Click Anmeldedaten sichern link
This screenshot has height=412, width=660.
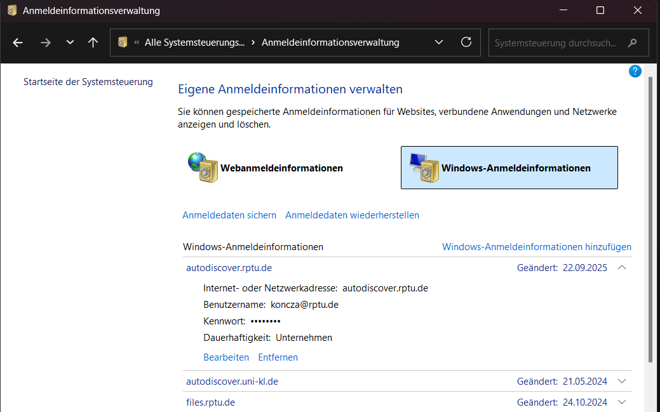click(229, 215)
